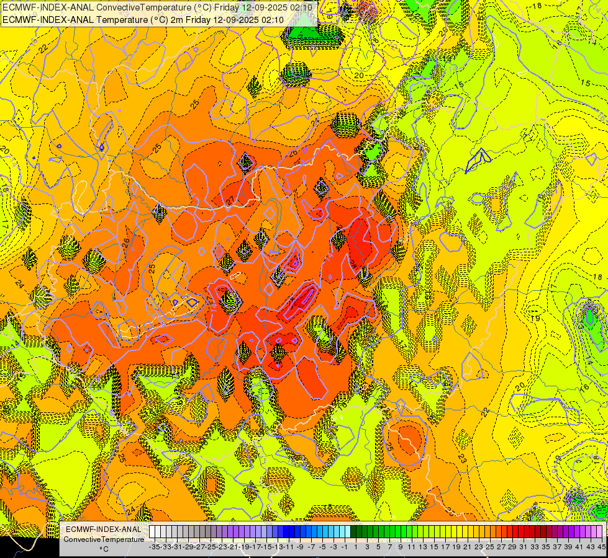Click the 'ECMWF-INDEX-ANAL' legend heading
This screenshot has width=608, height=558.
click(x=104, y=529)
